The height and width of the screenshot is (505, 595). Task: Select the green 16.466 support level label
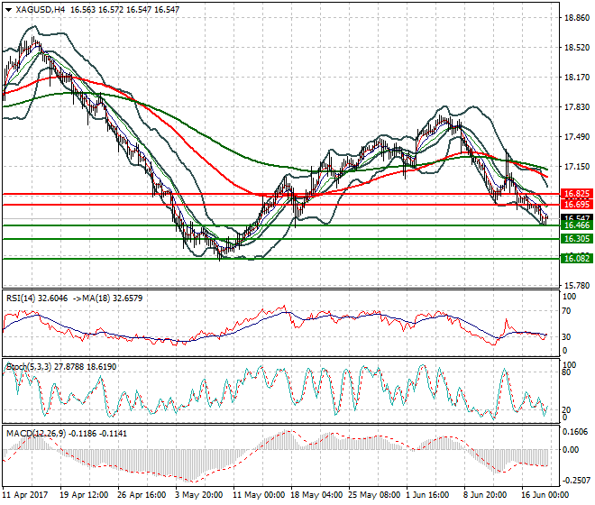577,225
